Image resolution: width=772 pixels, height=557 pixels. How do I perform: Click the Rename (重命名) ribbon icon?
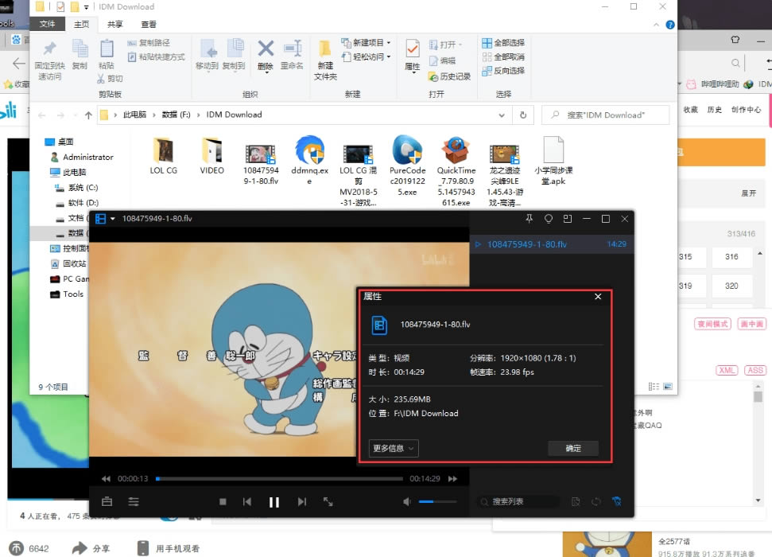pos(292,54)
